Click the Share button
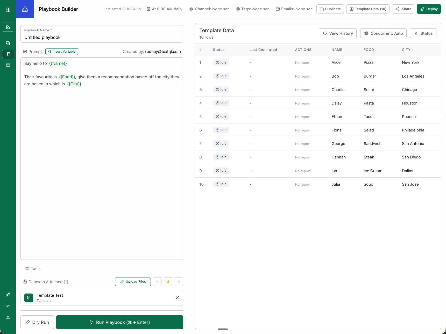Screen dimensions: 446x334 point(403,9)
